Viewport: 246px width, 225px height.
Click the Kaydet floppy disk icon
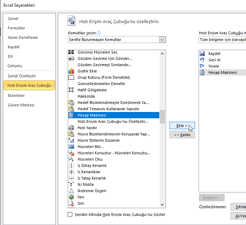[x=202, y=54]
